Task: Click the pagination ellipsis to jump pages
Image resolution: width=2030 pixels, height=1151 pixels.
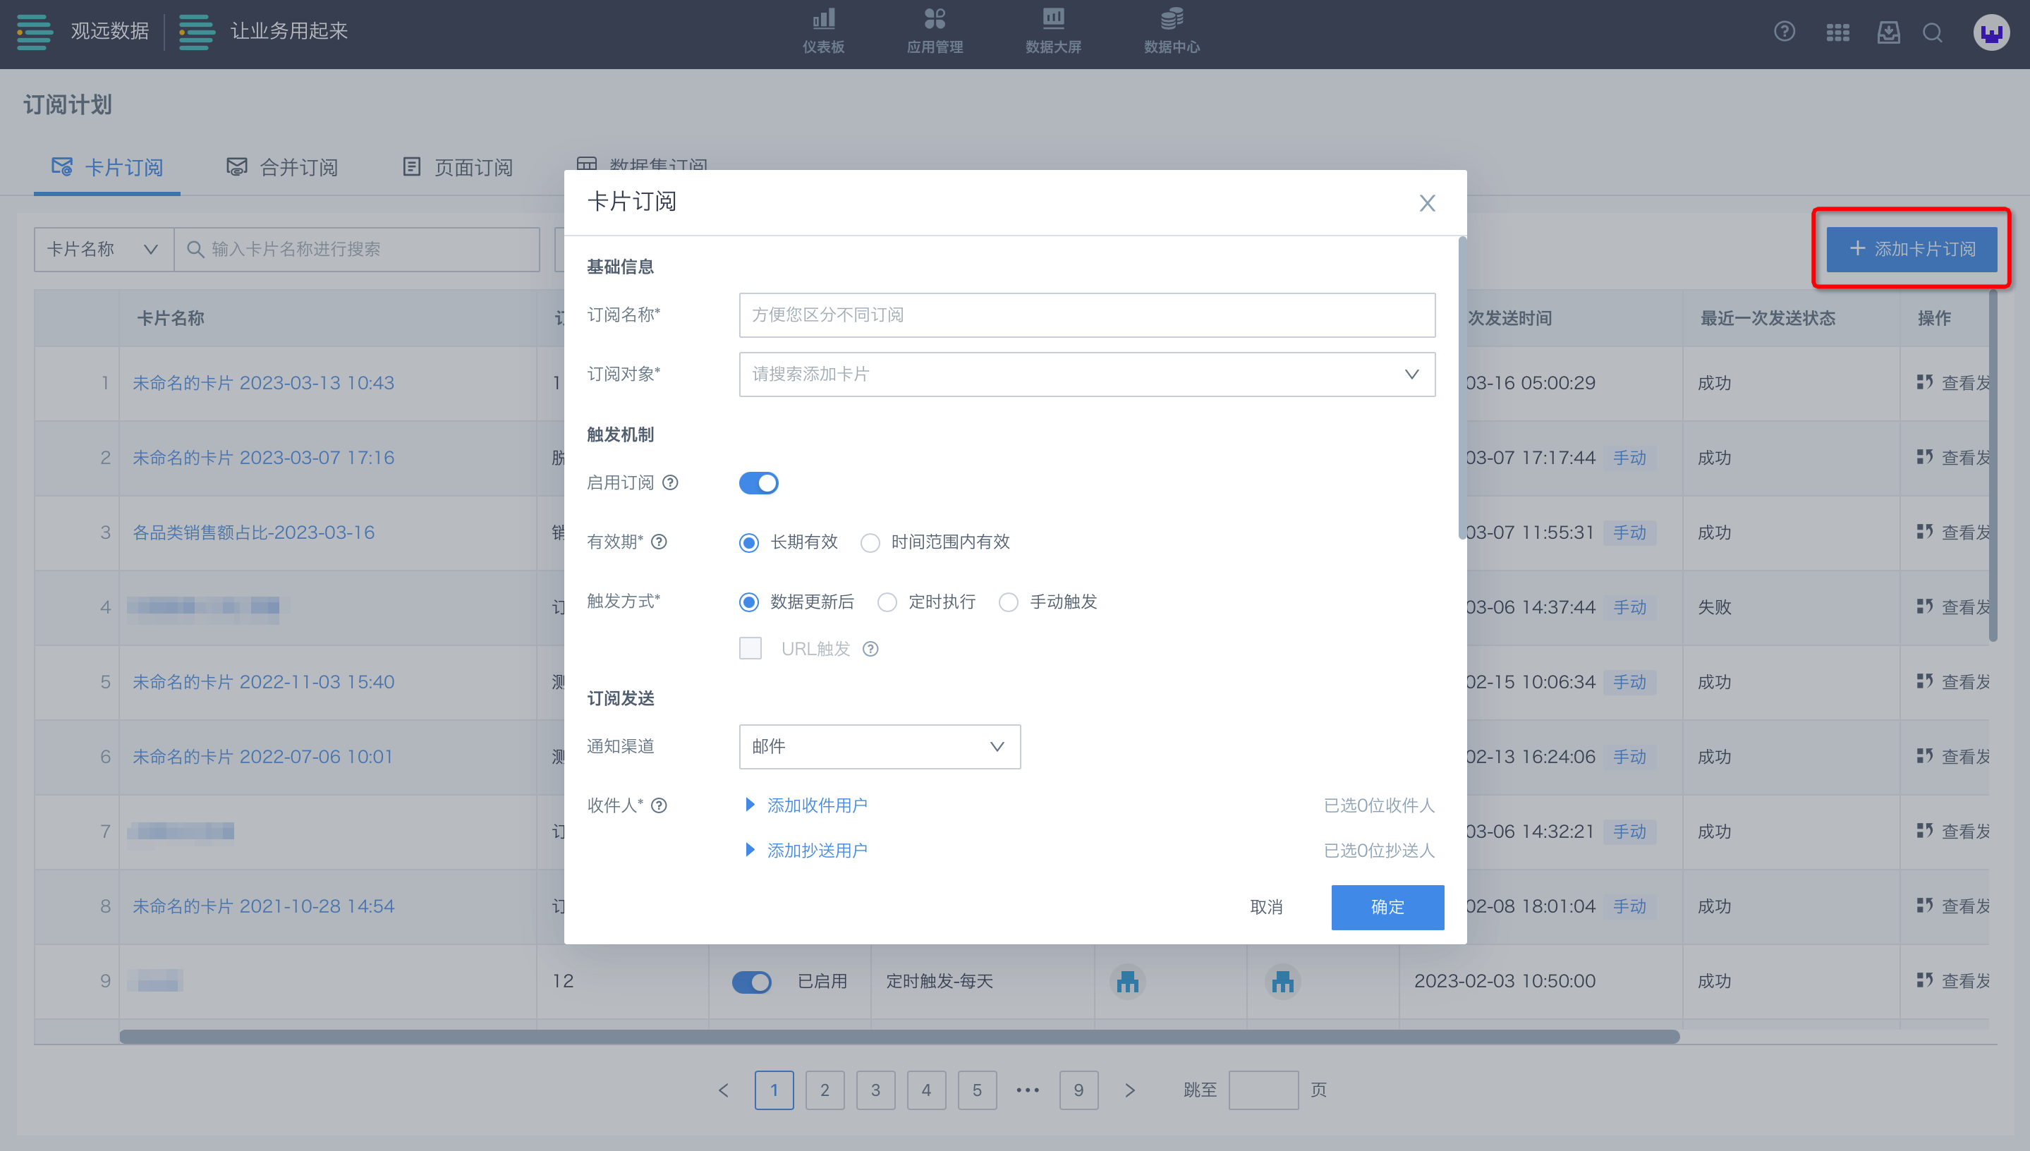Action: (1028, 1090)
